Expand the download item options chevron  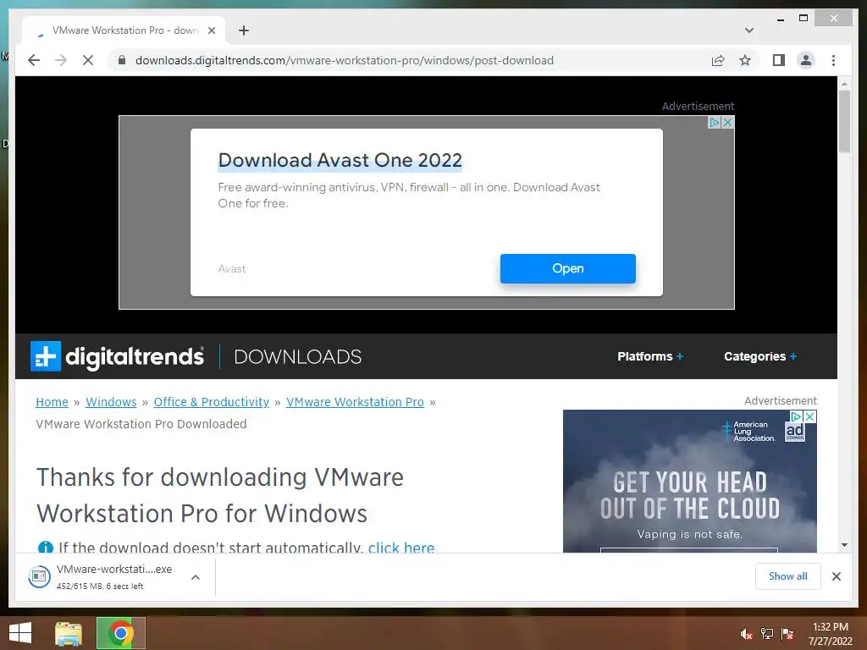(196, 577)
